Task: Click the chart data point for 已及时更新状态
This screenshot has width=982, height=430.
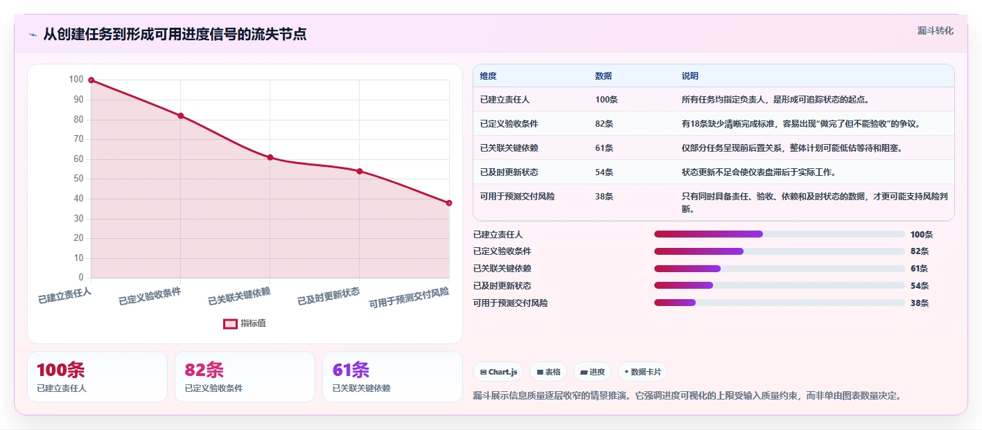Action: click(360, 171)
